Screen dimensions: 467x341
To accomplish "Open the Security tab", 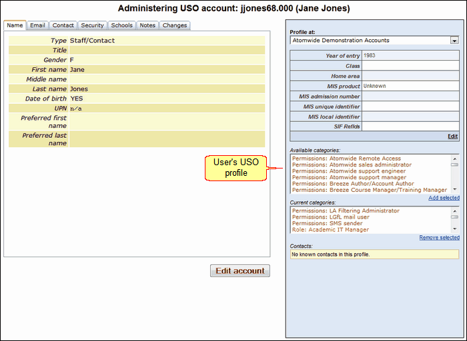I will click(92, 25).
